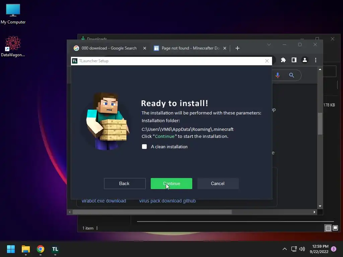343x257 pixels.
Task: Click the TL logo in setup title bar
Action: (75, 61)
